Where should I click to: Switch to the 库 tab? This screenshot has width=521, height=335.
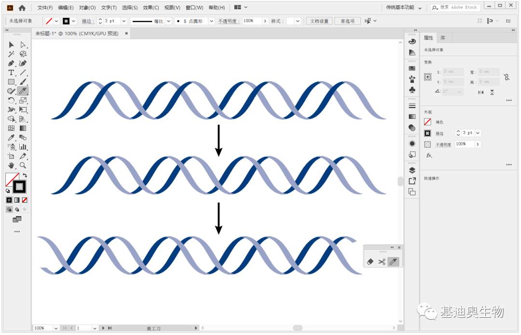[x=443, y=38]
